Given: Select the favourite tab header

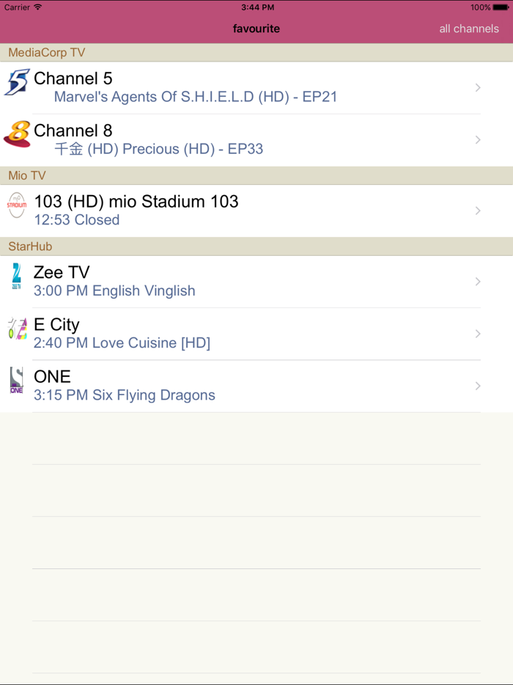Looking at the screenshot, I should (256, 29).
